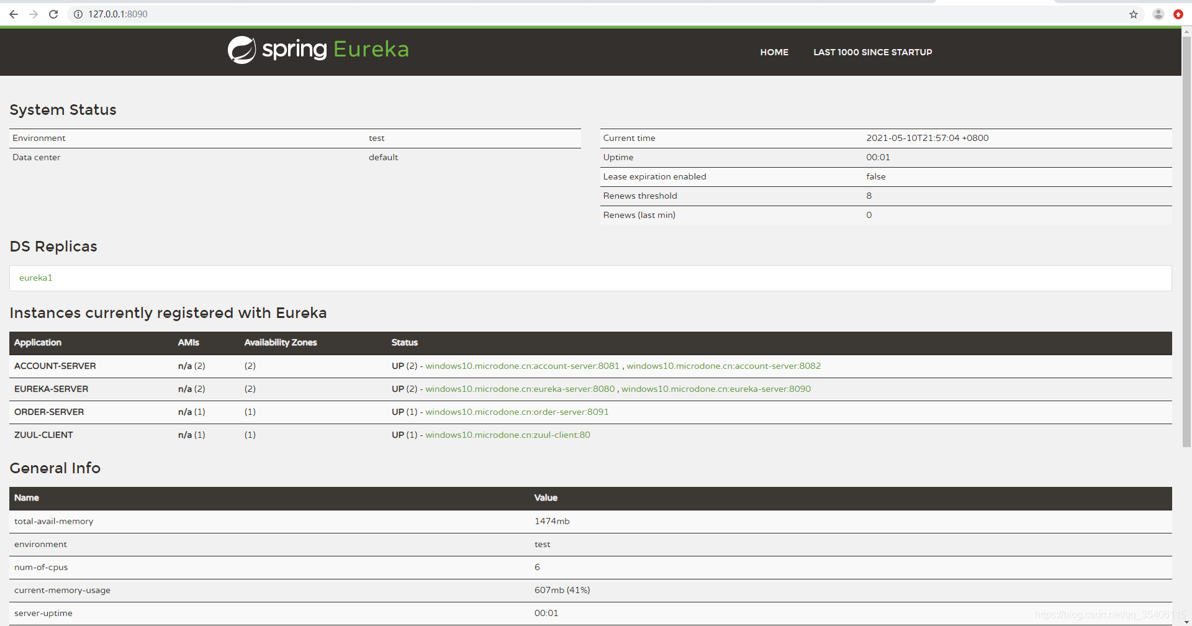Image resolution: width=1192 pixels, height=626 pixels.
Task: Click the Application column header
Action: (38, 343)
